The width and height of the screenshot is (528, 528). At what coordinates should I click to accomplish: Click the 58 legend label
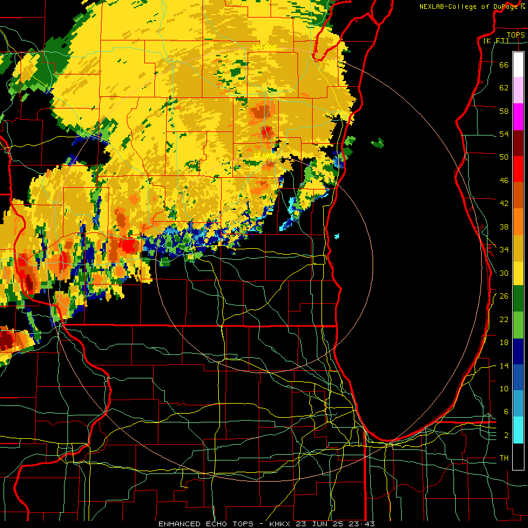[x=504, y=111]
